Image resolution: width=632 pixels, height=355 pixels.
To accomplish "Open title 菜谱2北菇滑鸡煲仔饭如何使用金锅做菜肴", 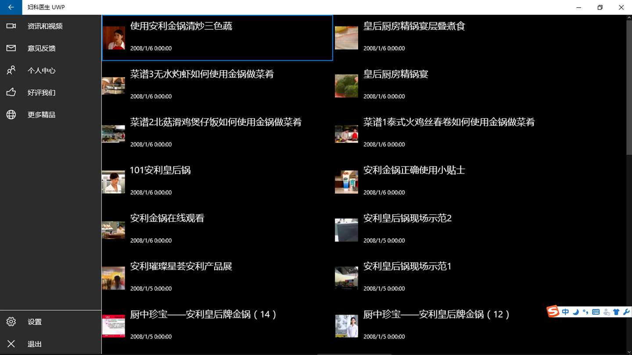I will (216, 122).
